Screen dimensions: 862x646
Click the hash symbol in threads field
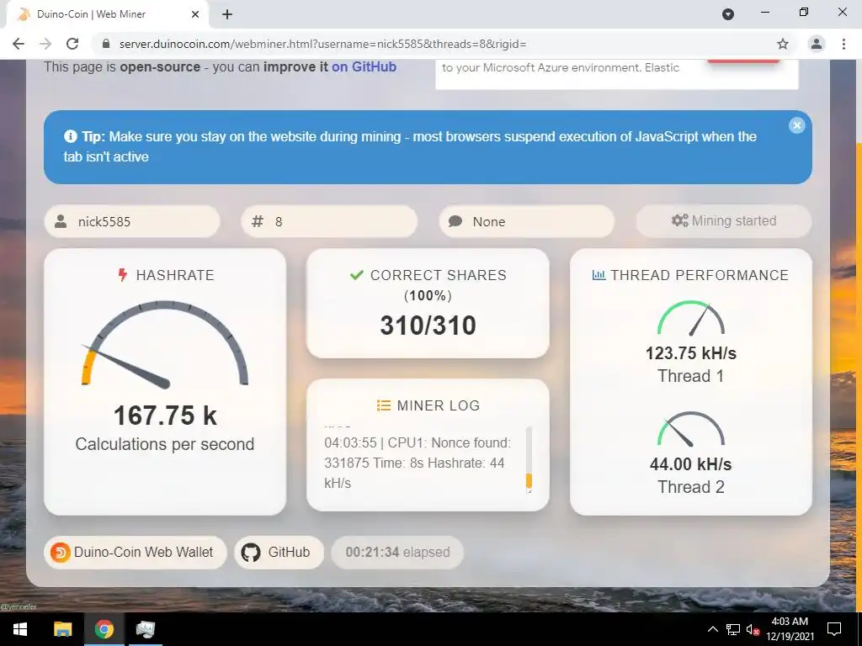click(258, 221)
